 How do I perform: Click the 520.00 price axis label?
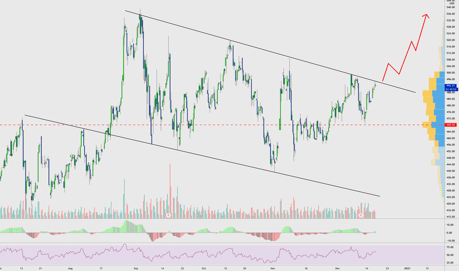(x=451, y=40)
